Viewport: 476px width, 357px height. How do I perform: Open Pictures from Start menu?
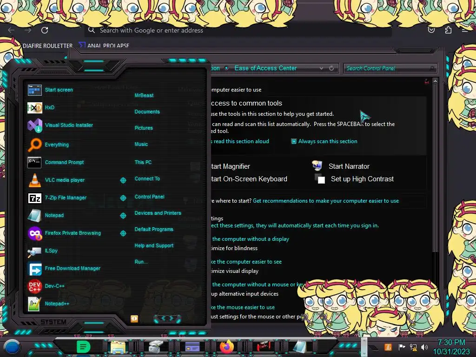coord(144,128)
